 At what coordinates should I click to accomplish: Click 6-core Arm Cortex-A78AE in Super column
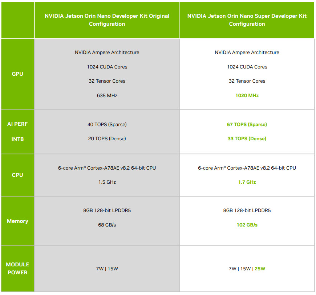tap(247, 168)
